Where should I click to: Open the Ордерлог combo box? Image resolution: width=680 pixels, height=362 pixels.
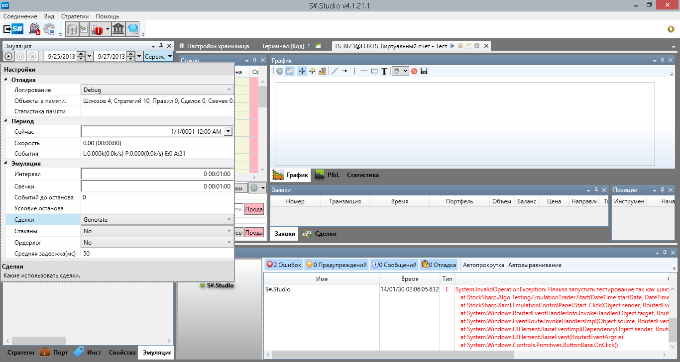pos(157,242)
